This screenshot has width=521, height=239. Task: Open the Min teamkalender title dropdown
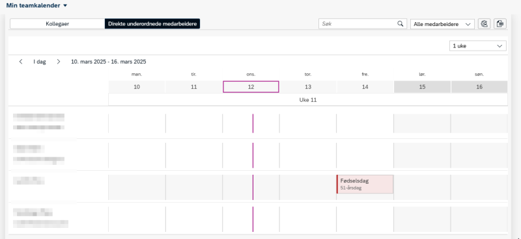[36, 6]
